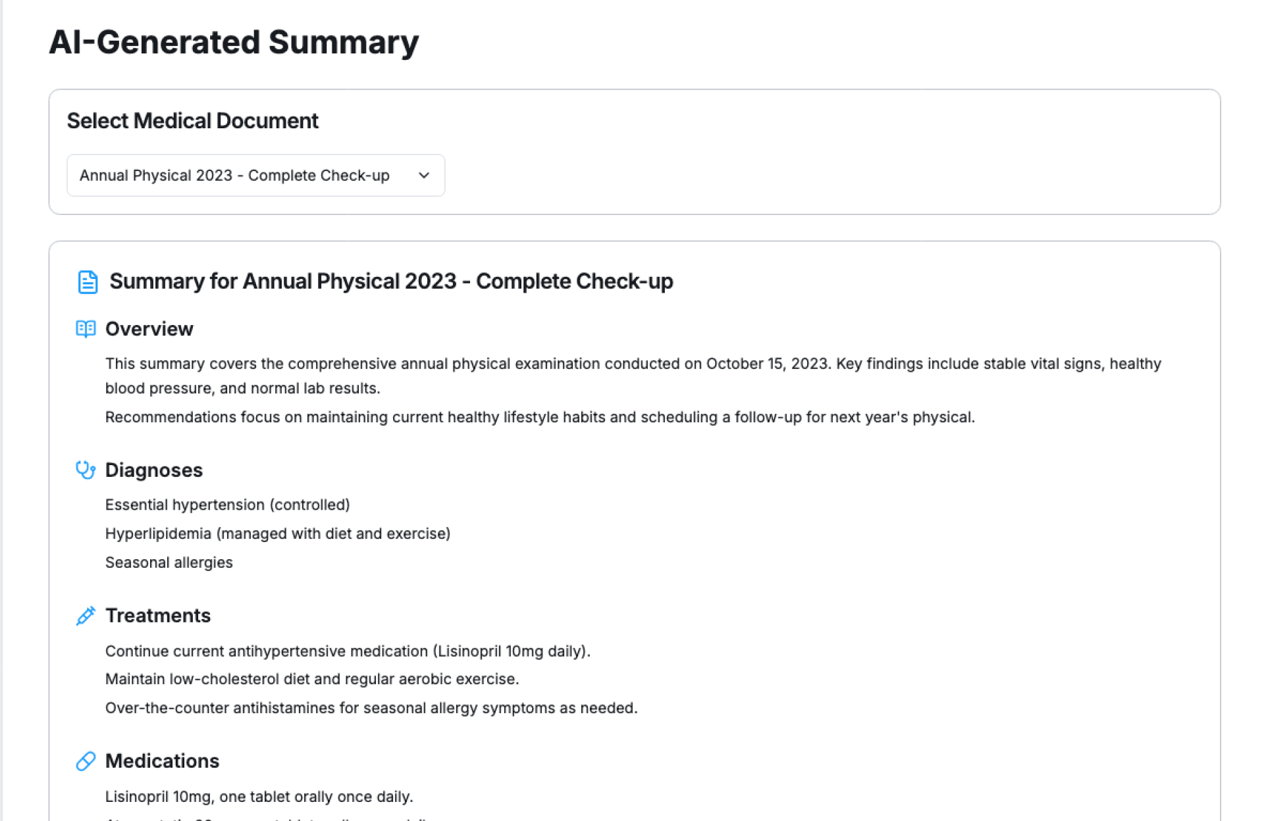Click the Medications section heading

[162, 761]
